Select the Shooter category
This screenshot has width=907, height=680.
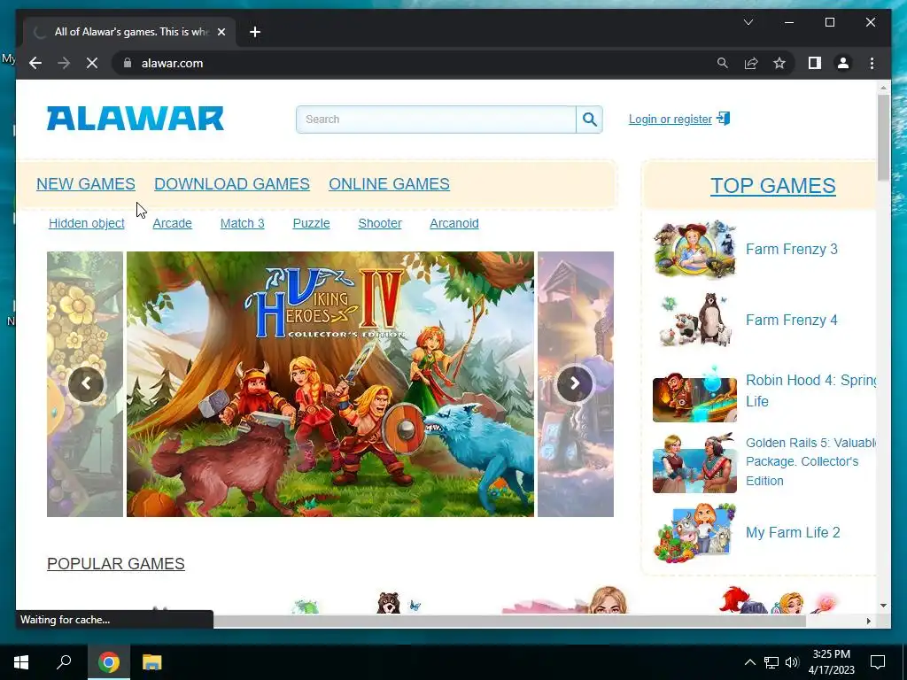pyautogui.click(x=380, y=223)
